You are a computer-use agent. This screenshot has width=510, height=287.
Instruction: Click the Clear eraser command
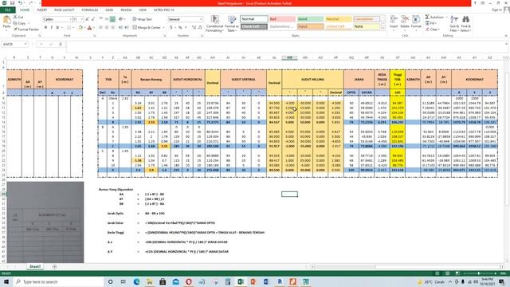pyautogui.click(x=433, y=29)
